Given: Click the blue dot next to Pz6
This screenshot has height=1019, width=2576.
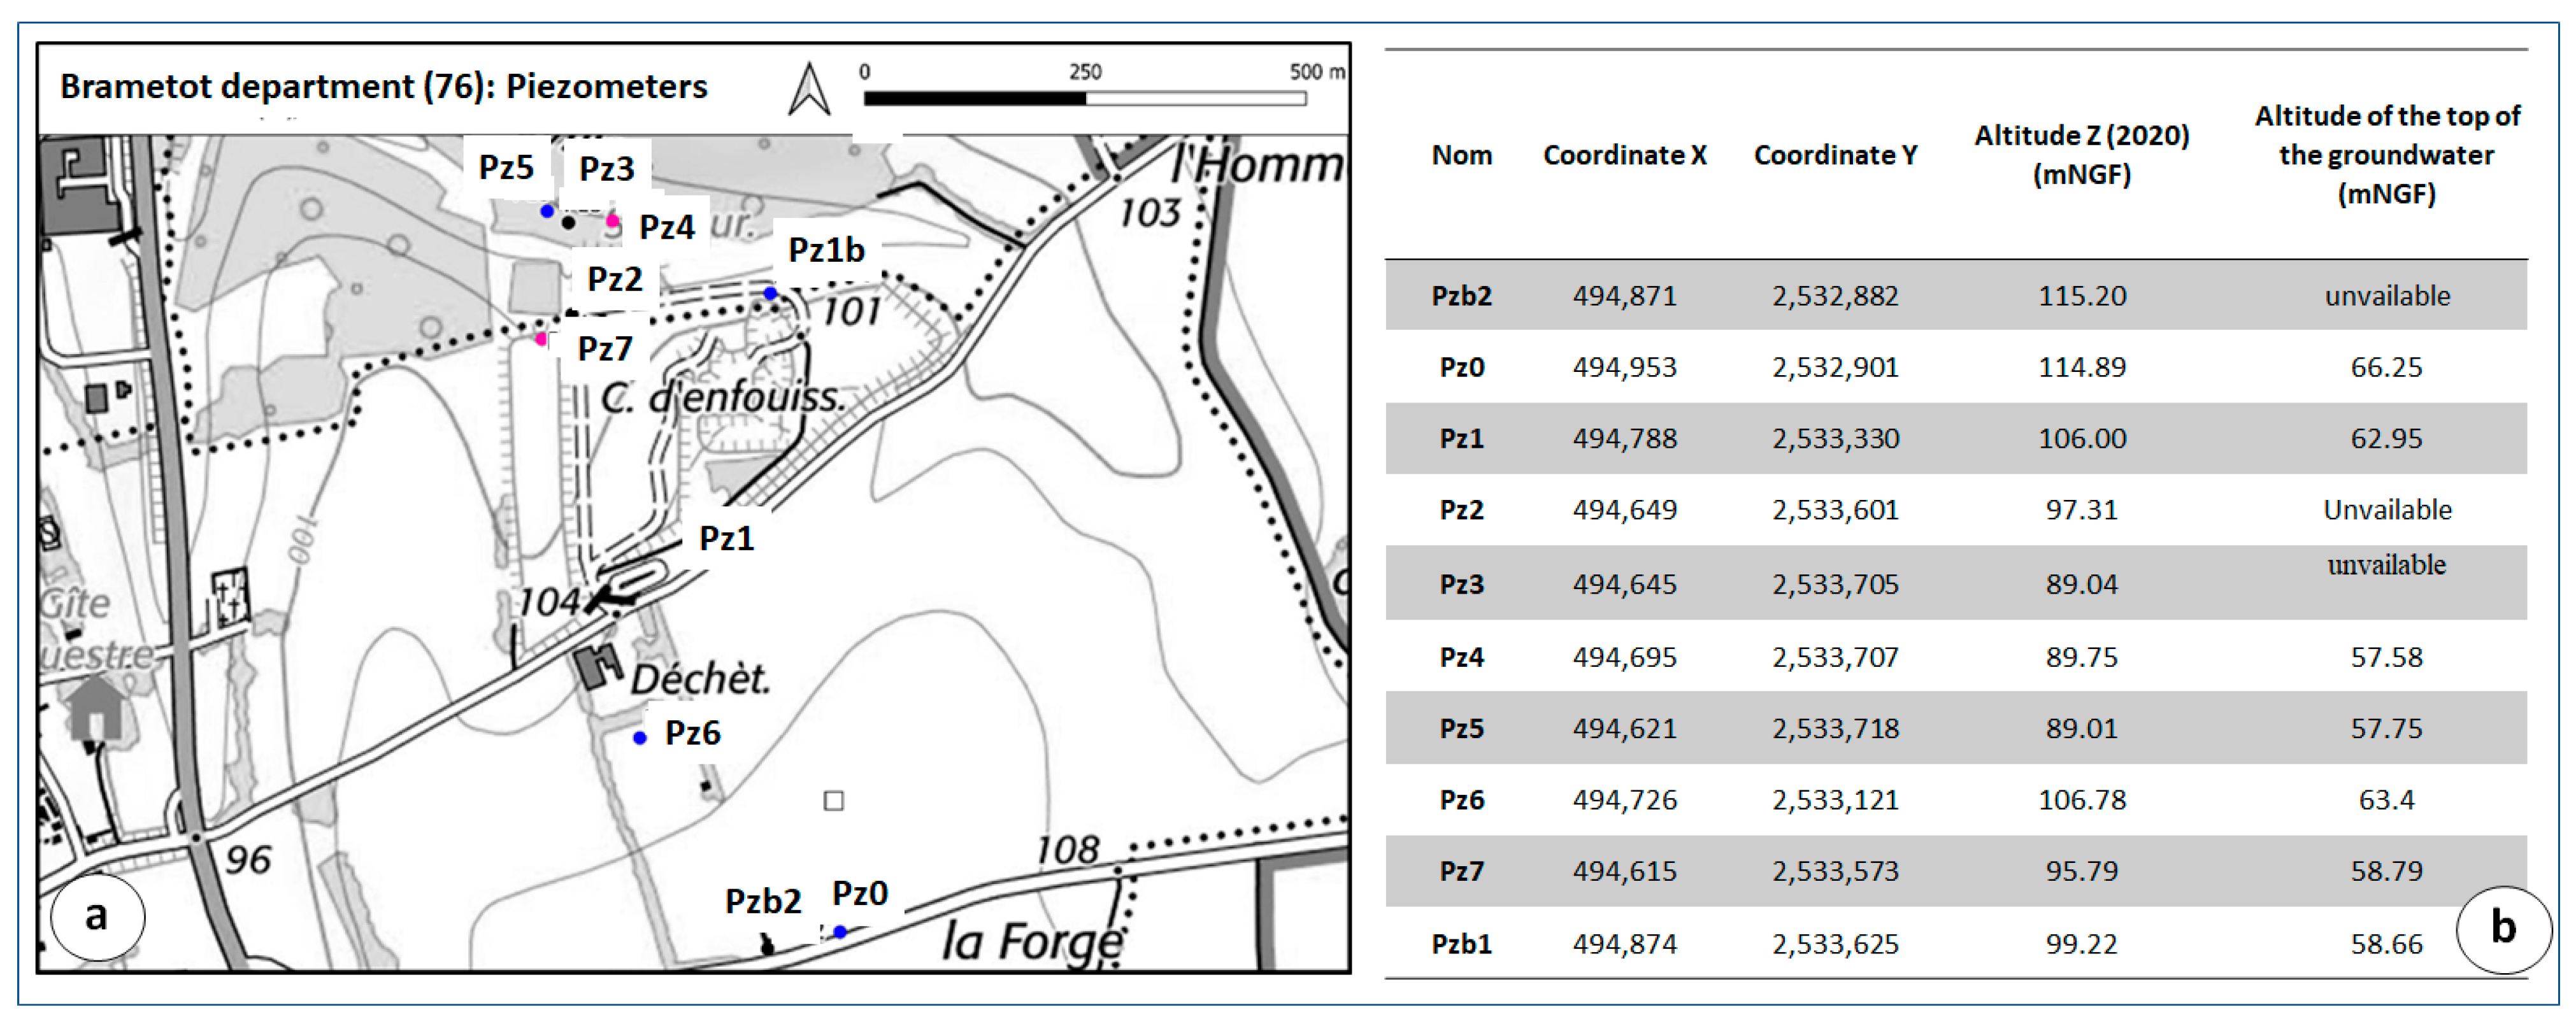Looking at the screenshot, I should point(640,738).
